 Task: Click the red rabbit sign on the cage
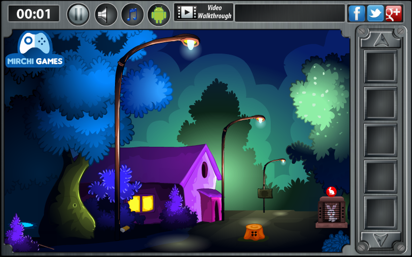click(x=332, y=192)
